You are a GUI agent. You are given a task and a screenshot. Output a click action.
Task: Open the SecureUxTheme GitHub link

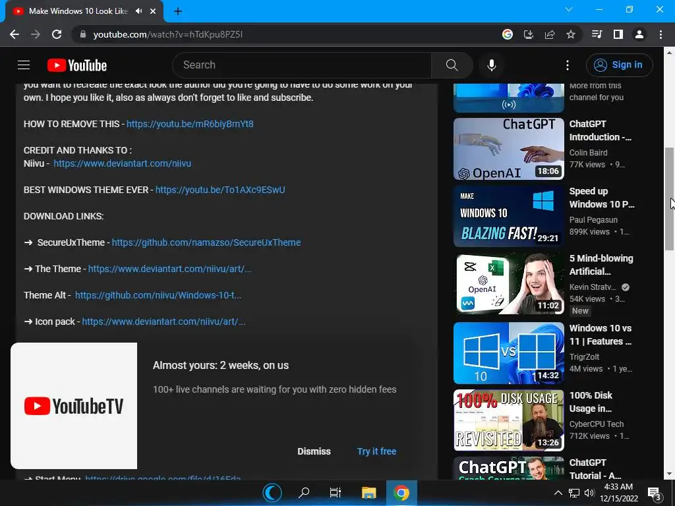206,242
